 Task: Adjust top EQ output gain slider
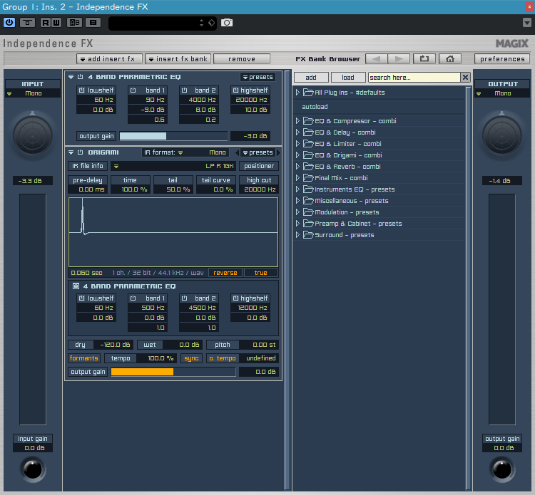point(173,136)
